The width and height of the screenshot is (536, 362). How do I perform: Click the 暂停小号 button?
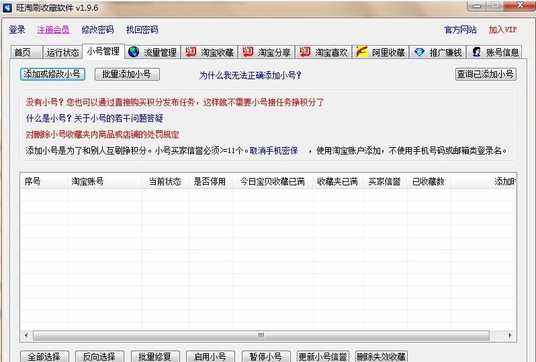(266, 356)
